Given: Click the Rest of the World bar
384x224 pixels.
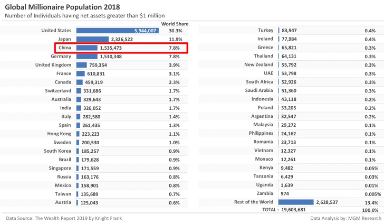Looking at the screenshot, I should [x=296, y=202].
